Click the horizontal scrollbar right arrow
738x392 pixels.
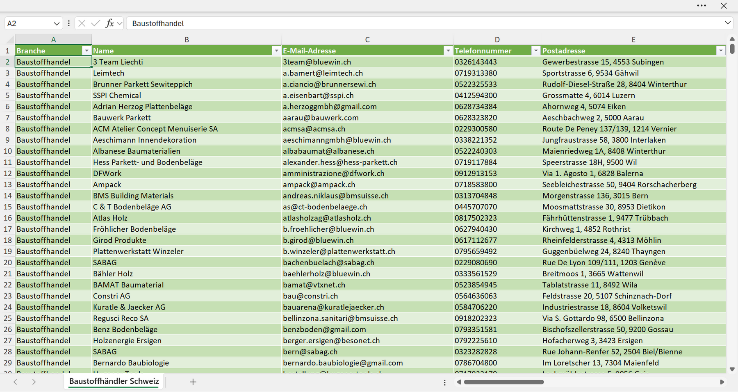[722, 382]
